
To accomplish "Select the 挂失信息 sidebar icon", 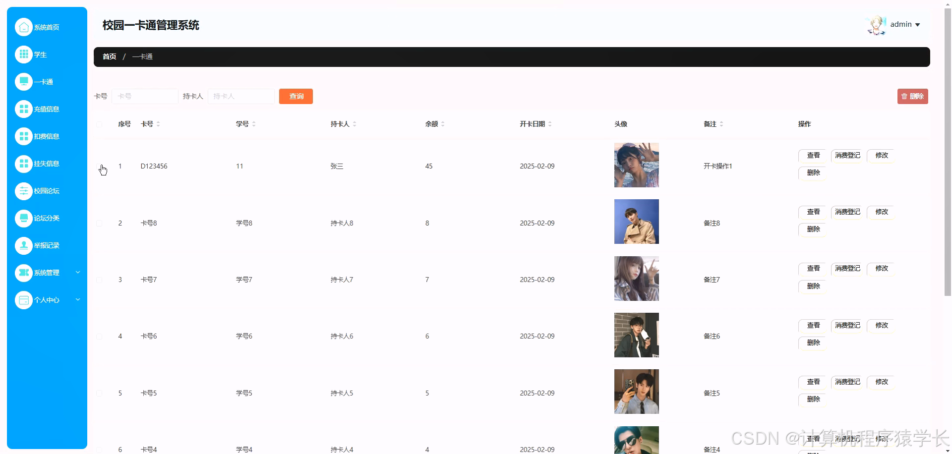I will [x=23, y=164].
